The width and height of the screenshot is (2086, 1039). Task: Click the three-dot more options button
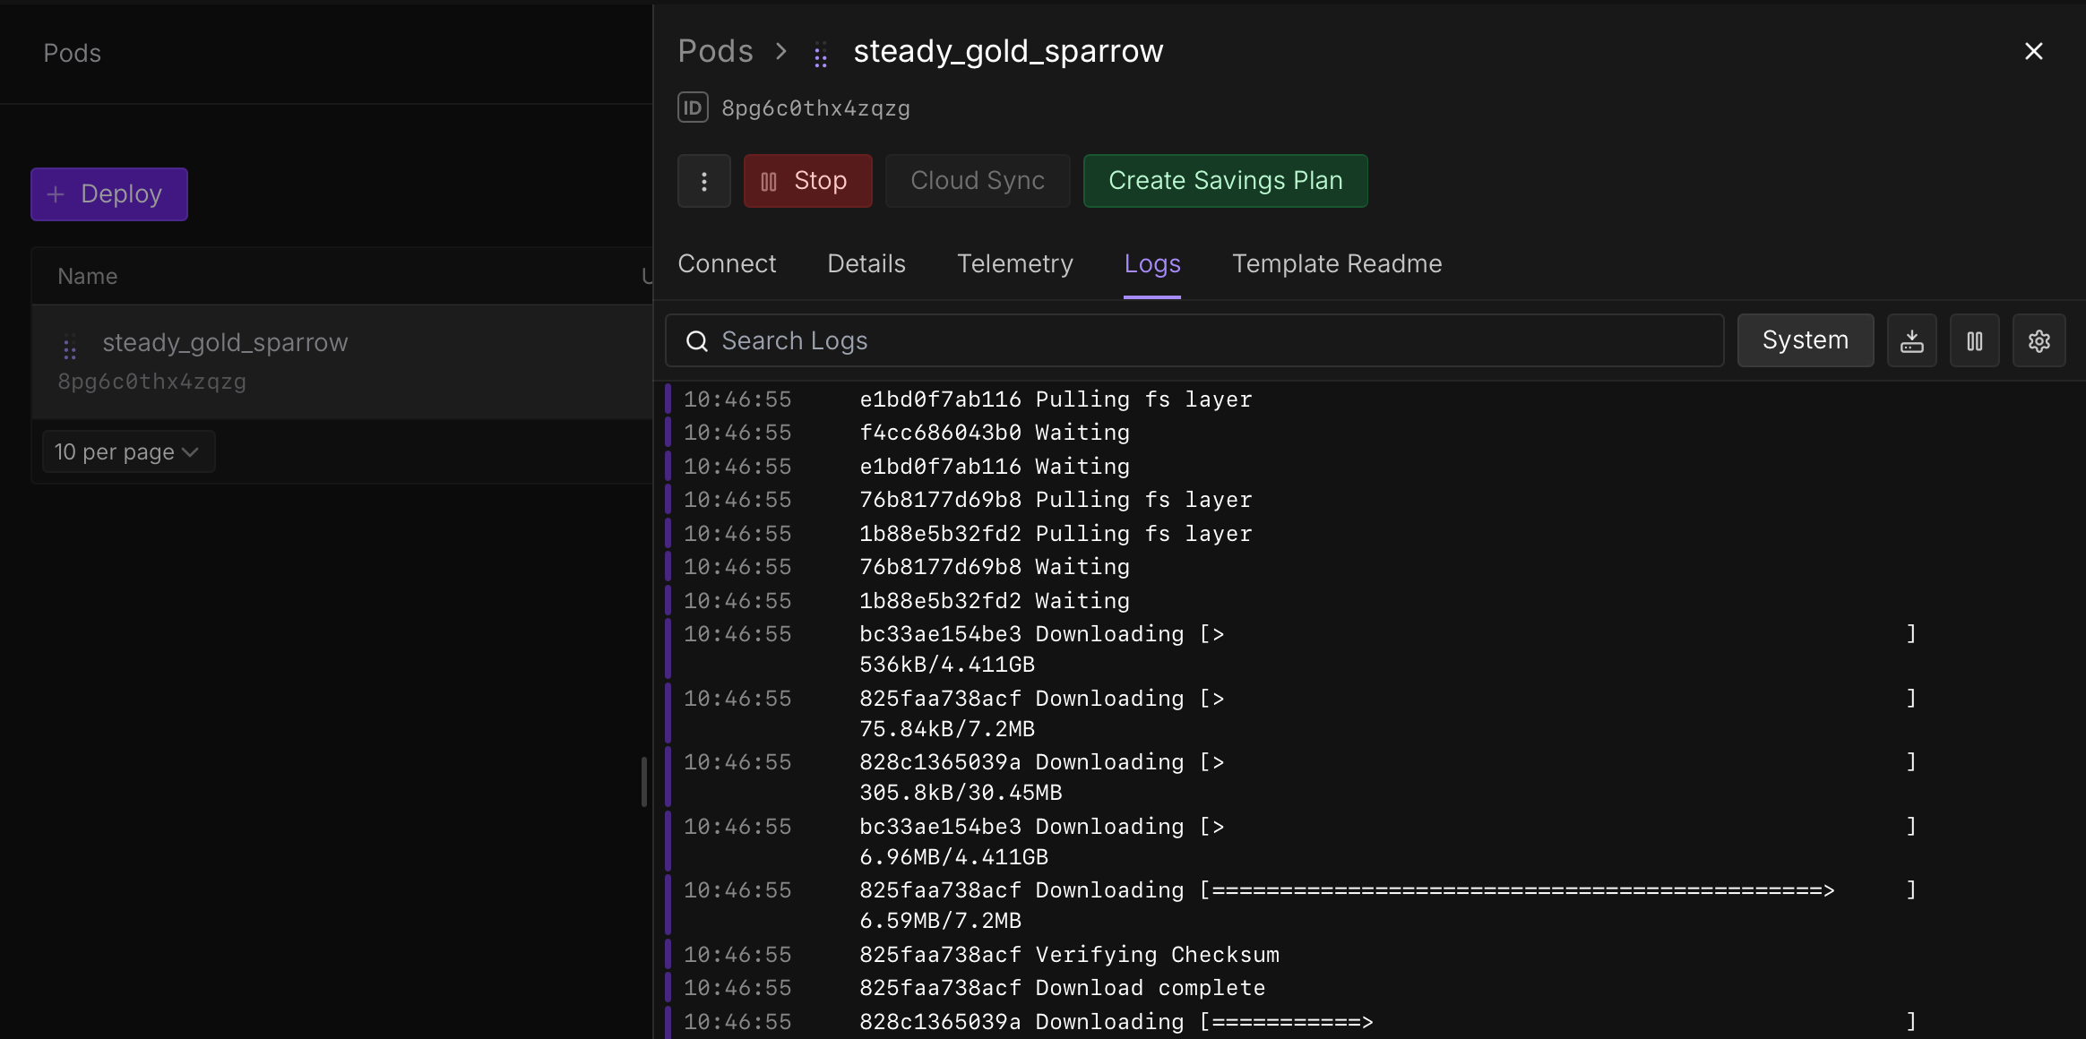[x=704, y=181]
